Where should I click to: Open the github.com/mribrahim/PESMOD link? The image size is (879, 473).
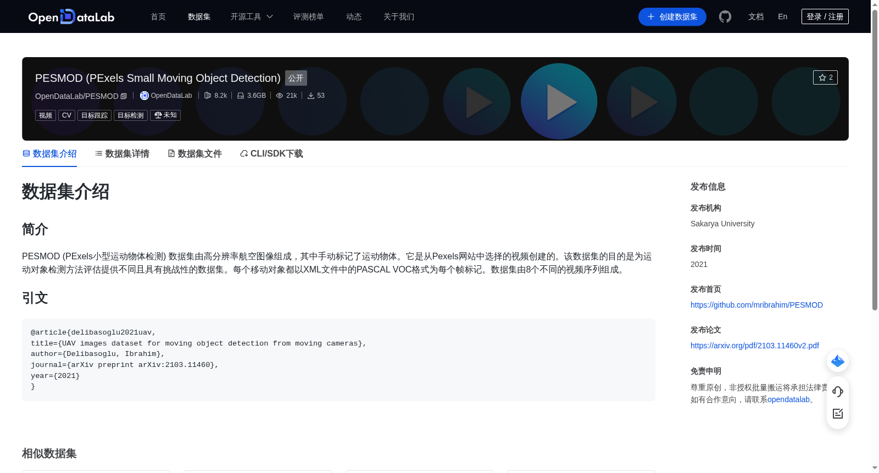tap(756, 305)
